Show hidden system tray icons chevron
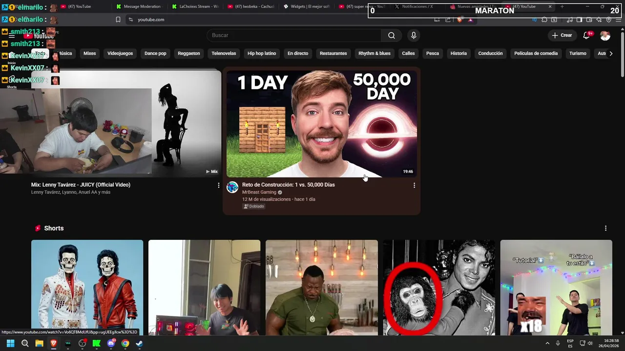This screenshot has width=625, height=351. click(x=547, y=343)
